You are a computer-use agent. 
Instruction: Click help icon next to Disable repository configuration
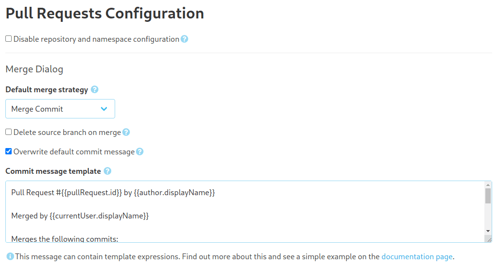tap(184, 39)
